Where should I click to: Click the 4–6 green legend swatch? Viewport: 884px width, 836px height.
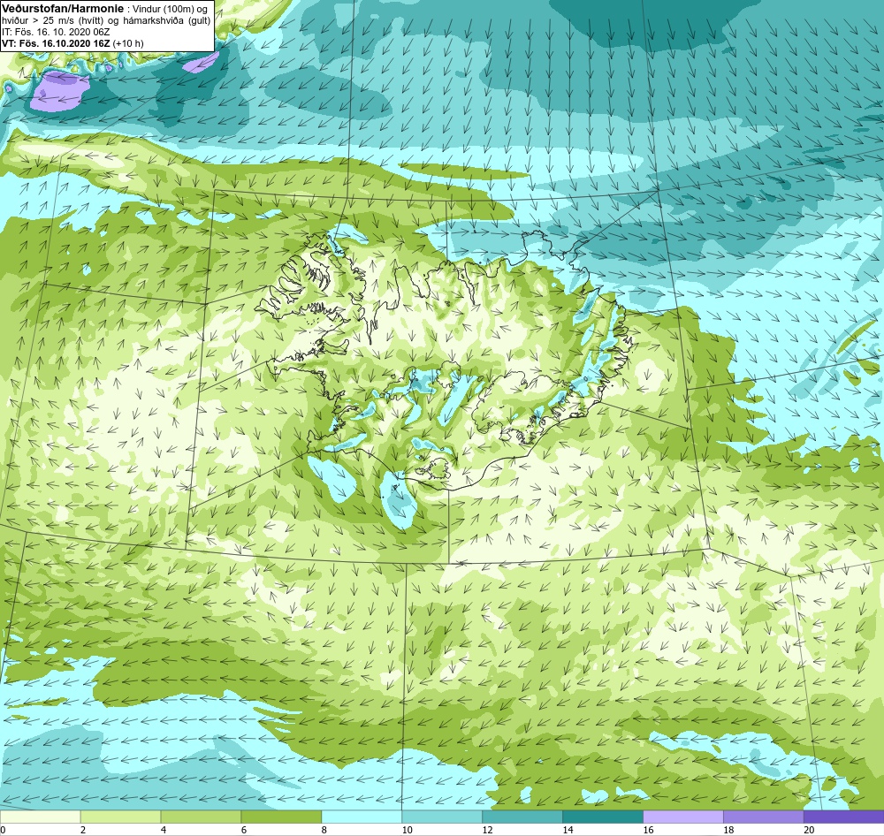pos(201,817)
